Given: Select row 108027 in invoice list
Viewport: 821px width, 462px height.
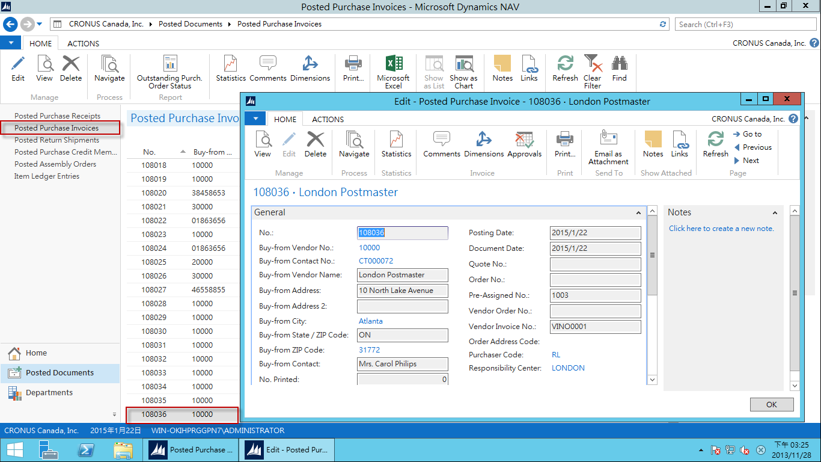Looking at the screenshot, I should pos(183,290).
